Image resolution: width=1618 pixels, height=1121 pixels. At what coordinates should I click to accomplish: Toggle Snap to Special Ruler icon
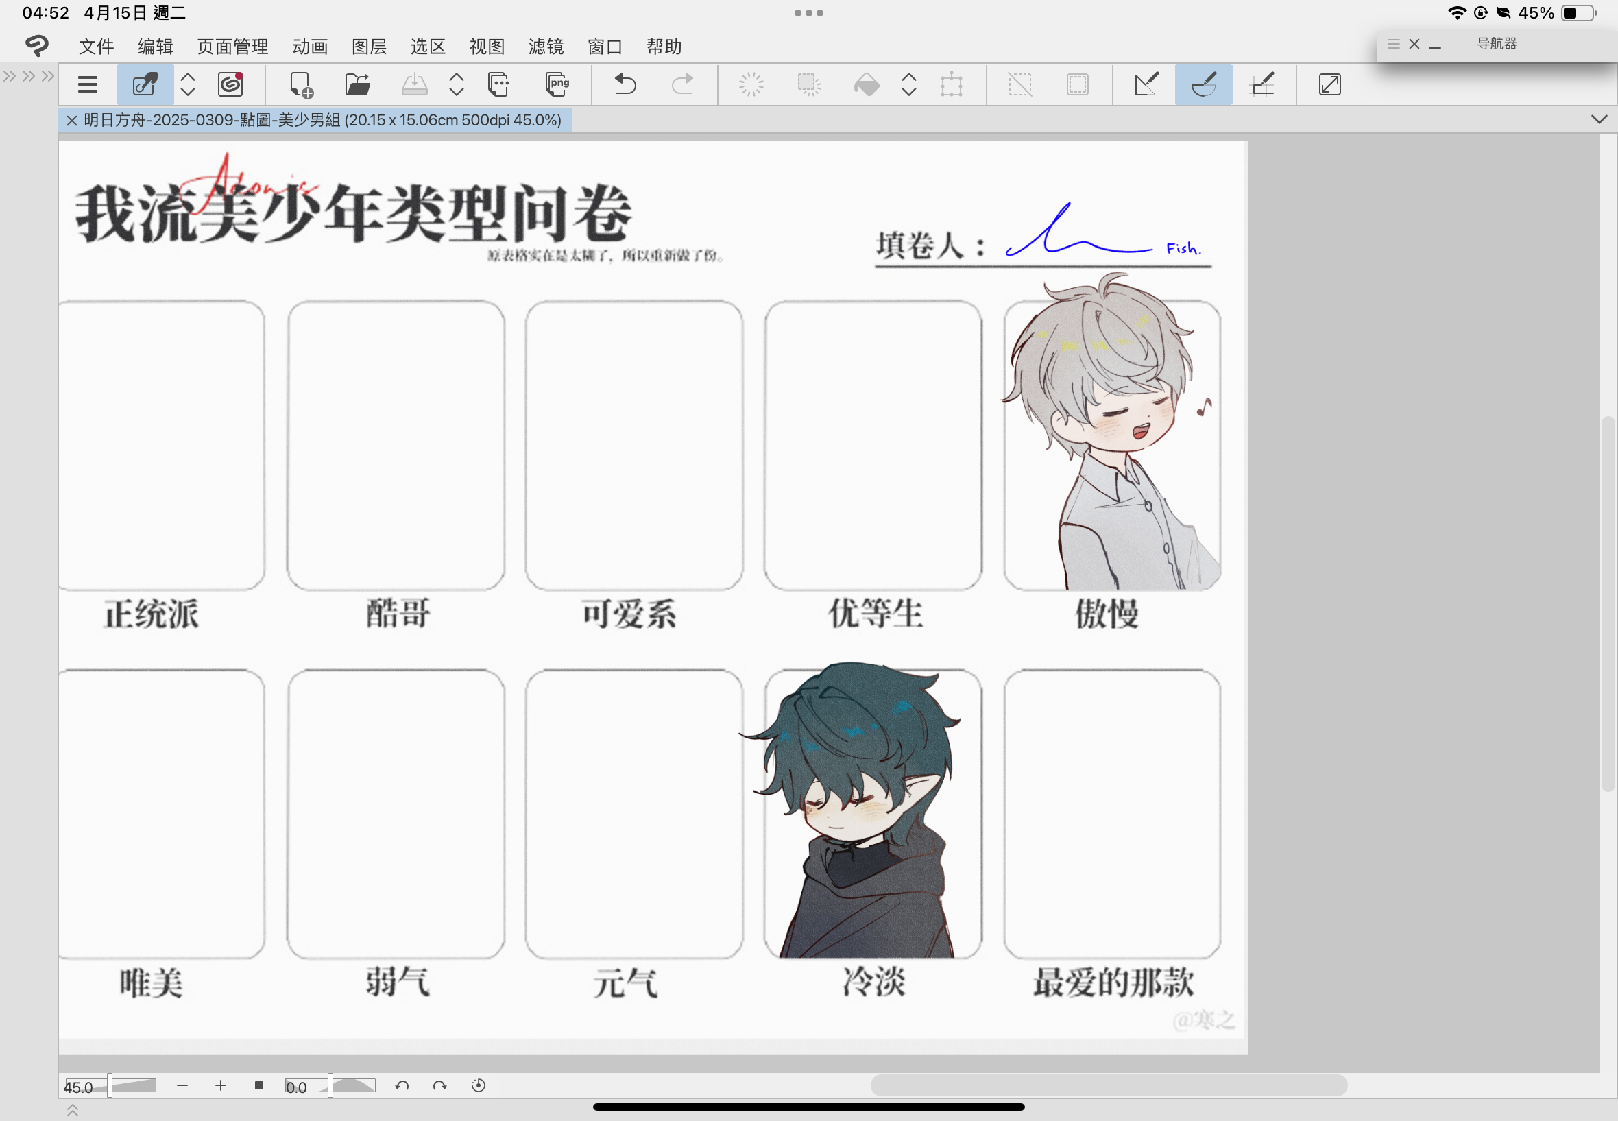click(1204, 85)
